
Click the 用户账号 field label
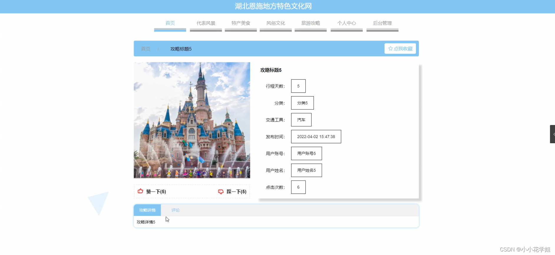275,154
